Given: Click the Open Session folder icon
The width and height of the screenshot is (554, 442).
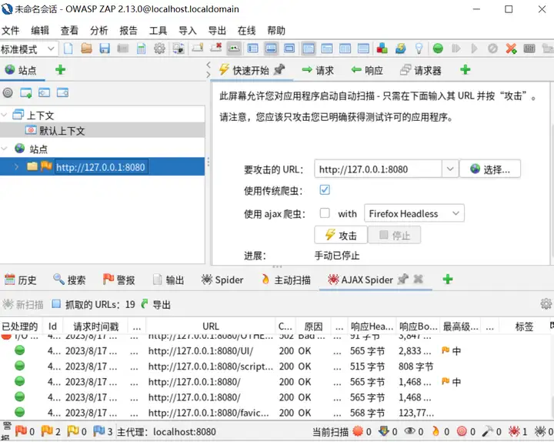Looking at the screenshot, I should (x=86, y=48).
